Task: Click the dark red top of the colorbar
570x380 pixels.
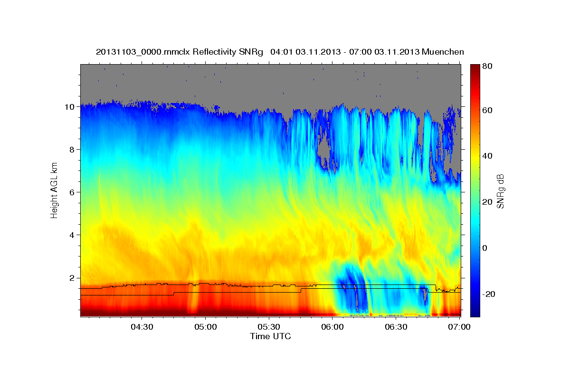Action: click(x=475, y=69)
